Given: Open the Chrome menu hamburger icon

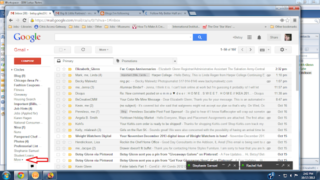Looking at the screenshot, I should click(294, 20).
